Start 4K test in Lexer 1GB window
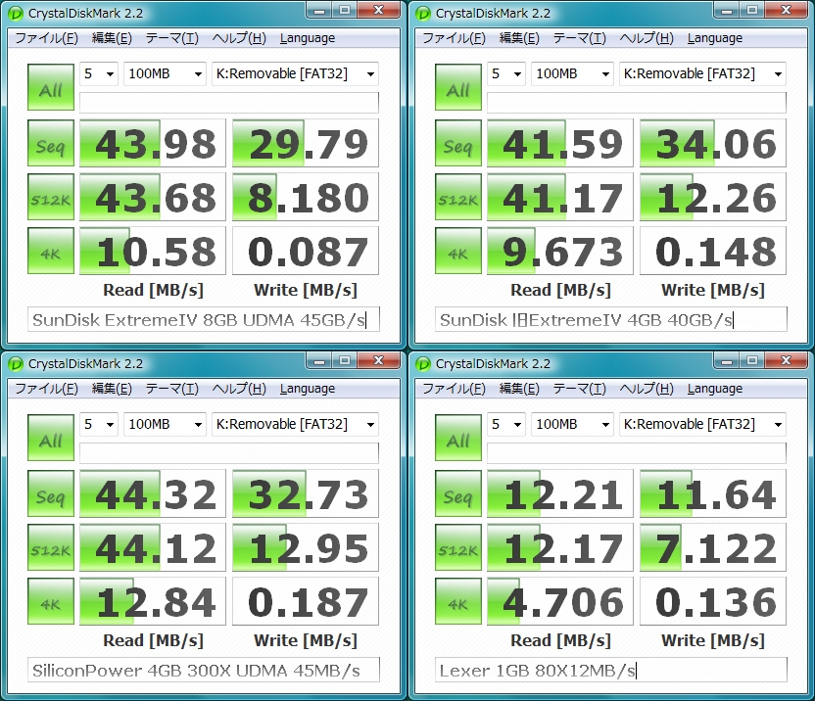 pos(457,601)
